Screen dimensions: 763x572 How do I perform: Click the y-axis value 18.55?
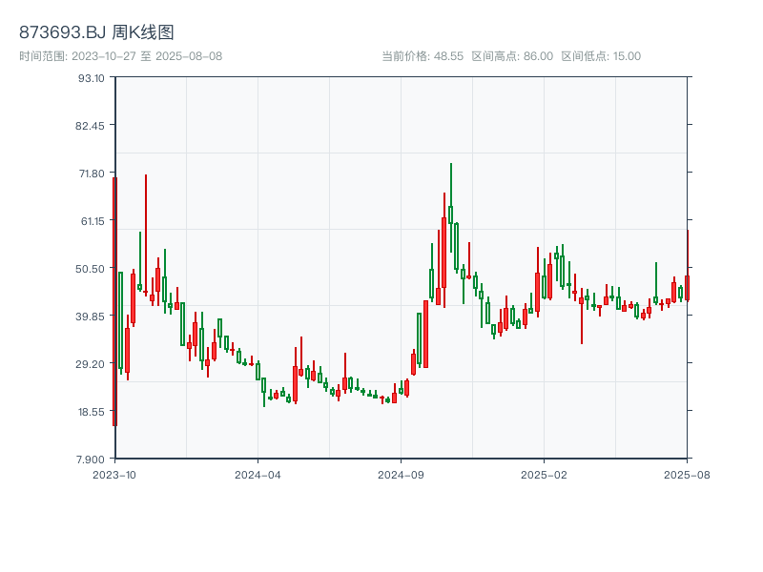(x=92, y=412)
